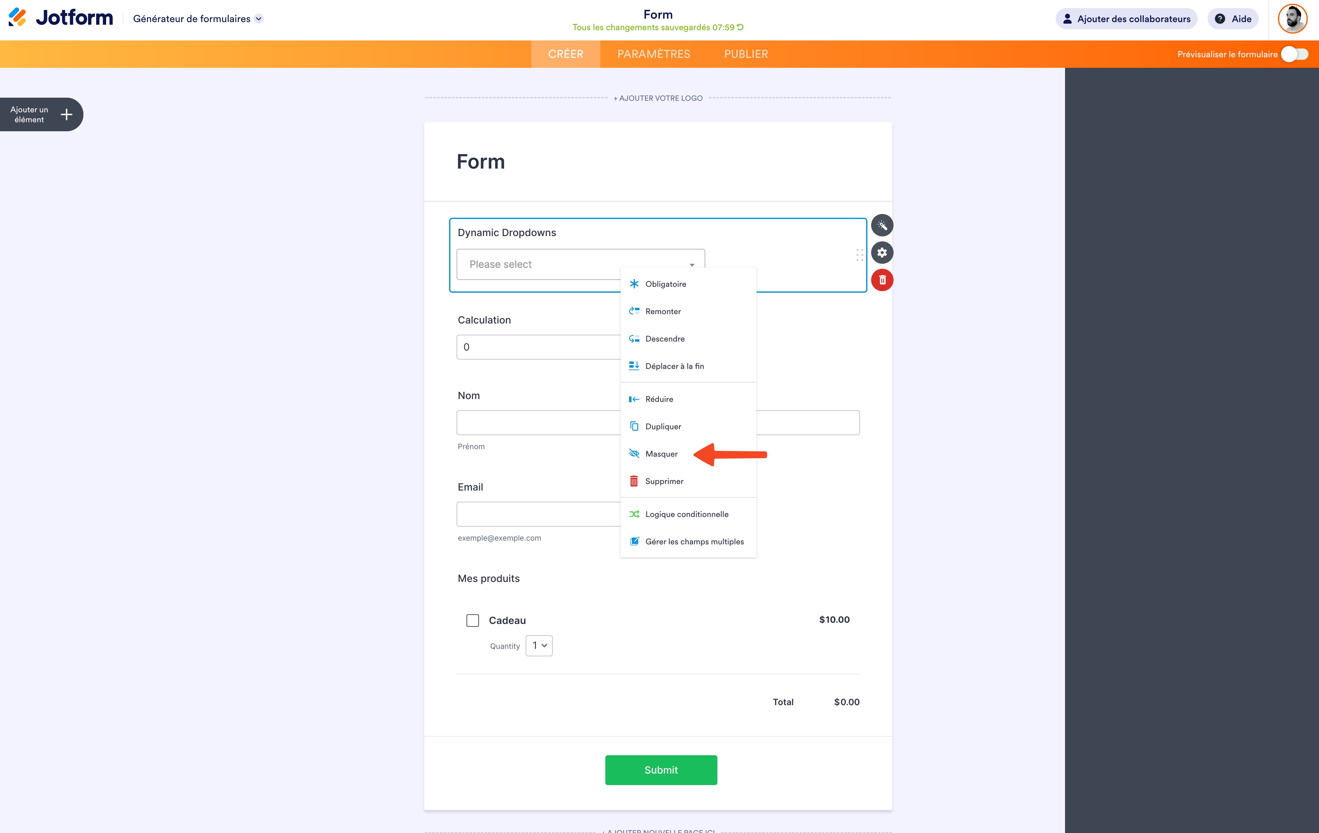Select Masquer to hide the field
The width and height of the screenshot is (1319, 833).
tap(661, 454)
